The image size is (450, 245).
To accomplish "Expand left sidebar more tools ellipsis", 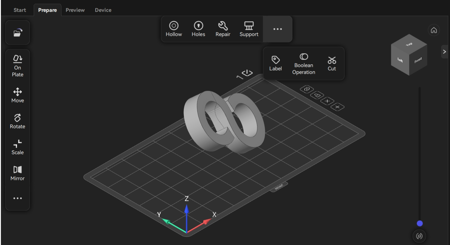I will click(x=18, y=198).
